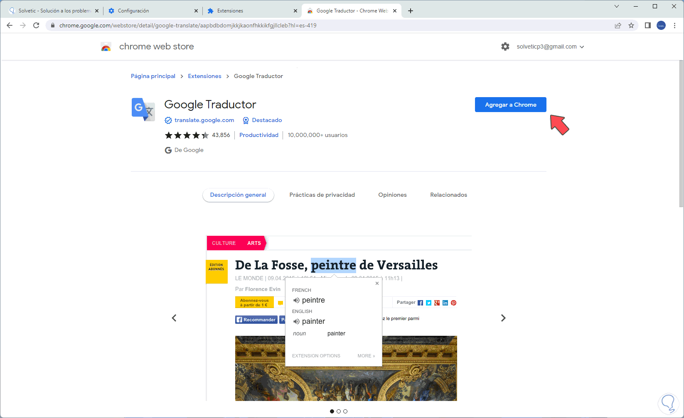This screenshot has width=684, height=418.
Task: Click the Google Traductor heading
Action: click(x=210, y=105)
